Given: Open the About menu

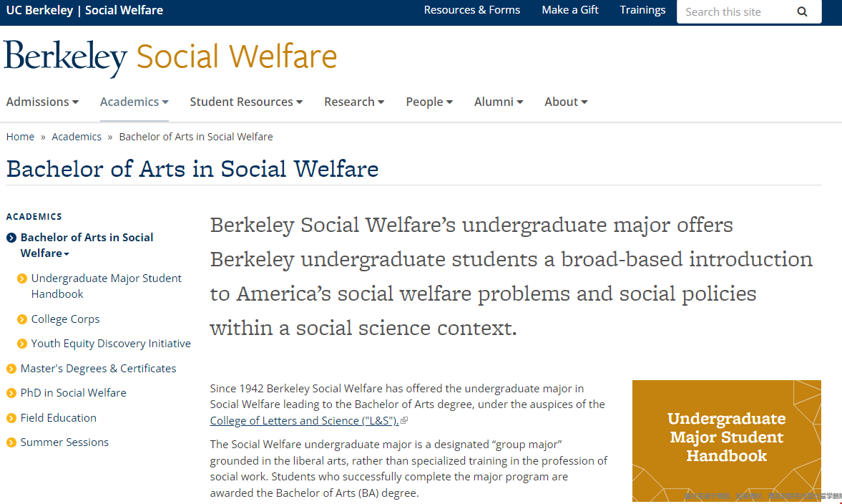Looking at the screenshot, I should tap(566, 102).
